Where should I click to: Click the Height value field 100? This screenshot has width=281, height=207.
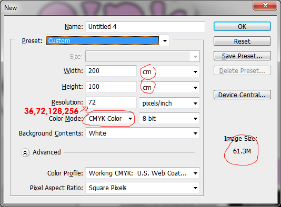coord(111,87)
